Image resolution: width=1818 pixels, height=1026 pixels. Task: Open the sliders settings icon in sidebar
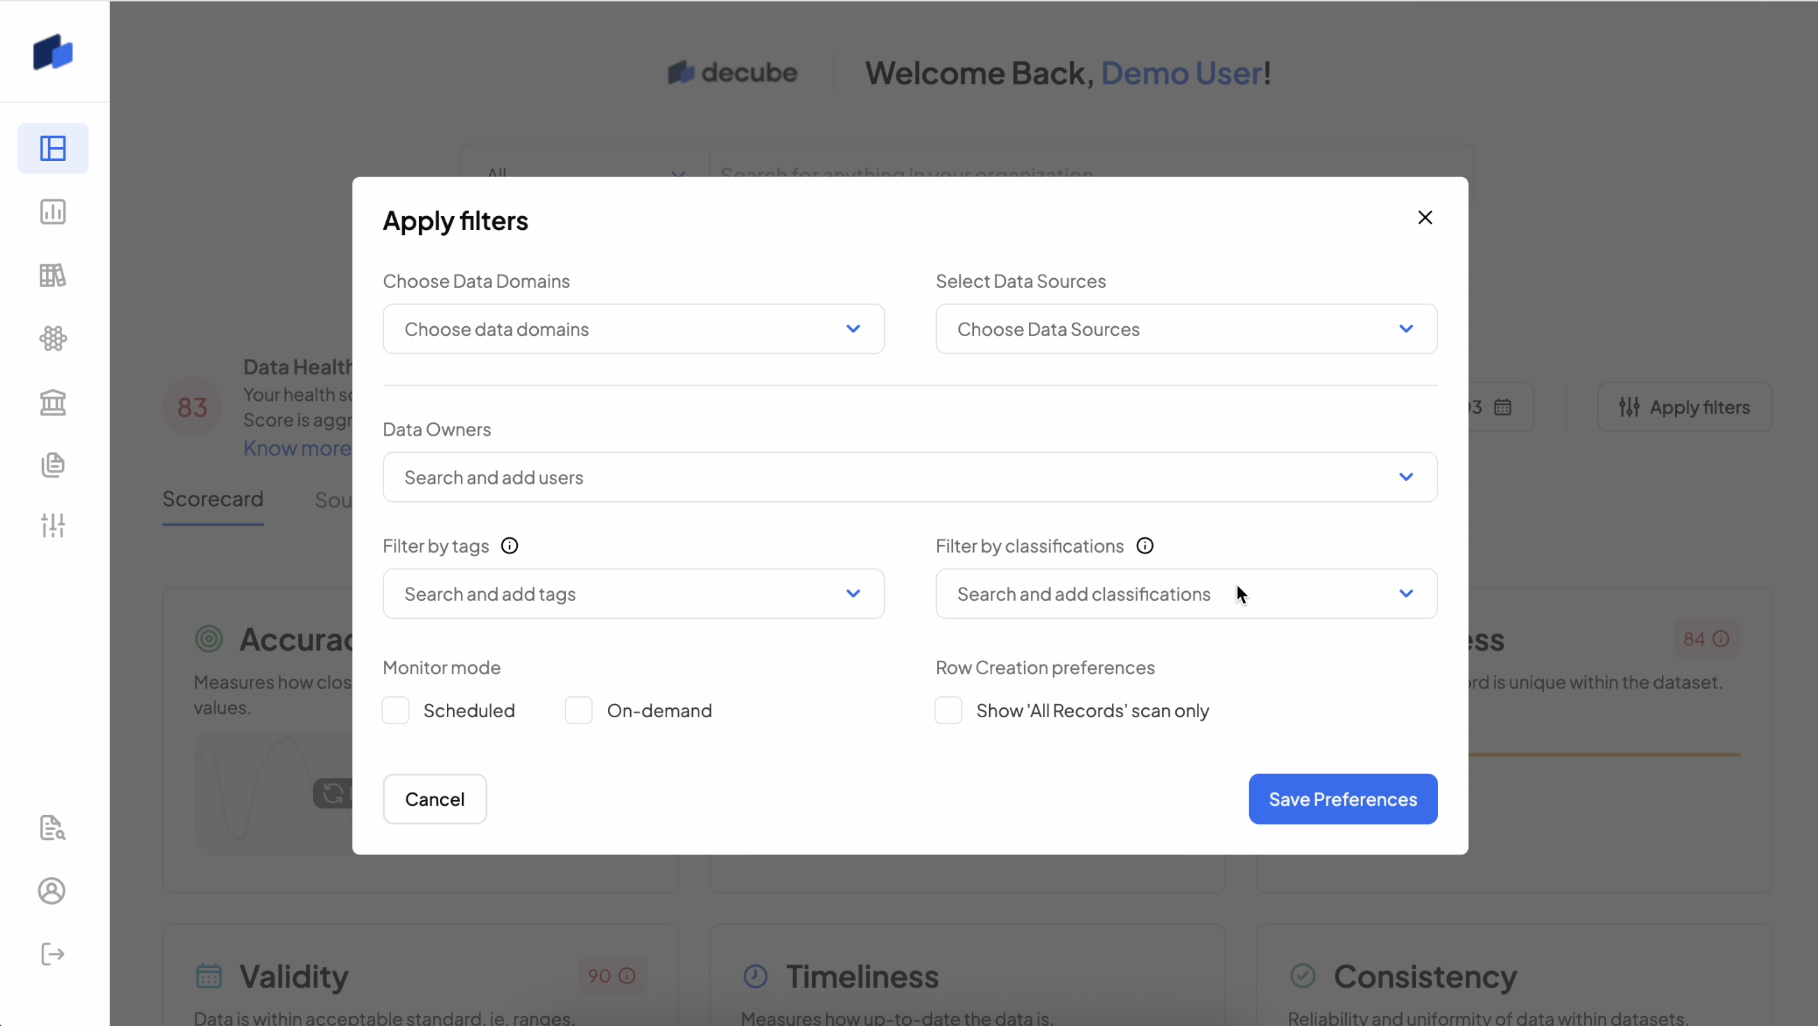point(53,526)
